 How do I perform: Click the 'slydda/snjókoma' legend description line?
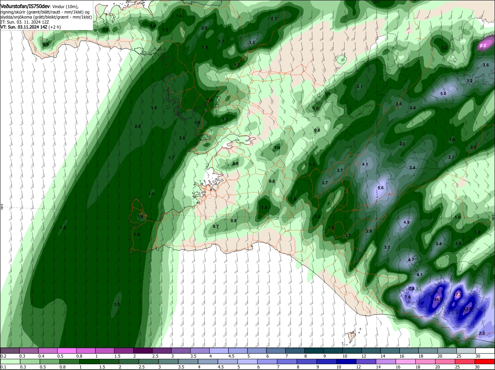[46, 17]
